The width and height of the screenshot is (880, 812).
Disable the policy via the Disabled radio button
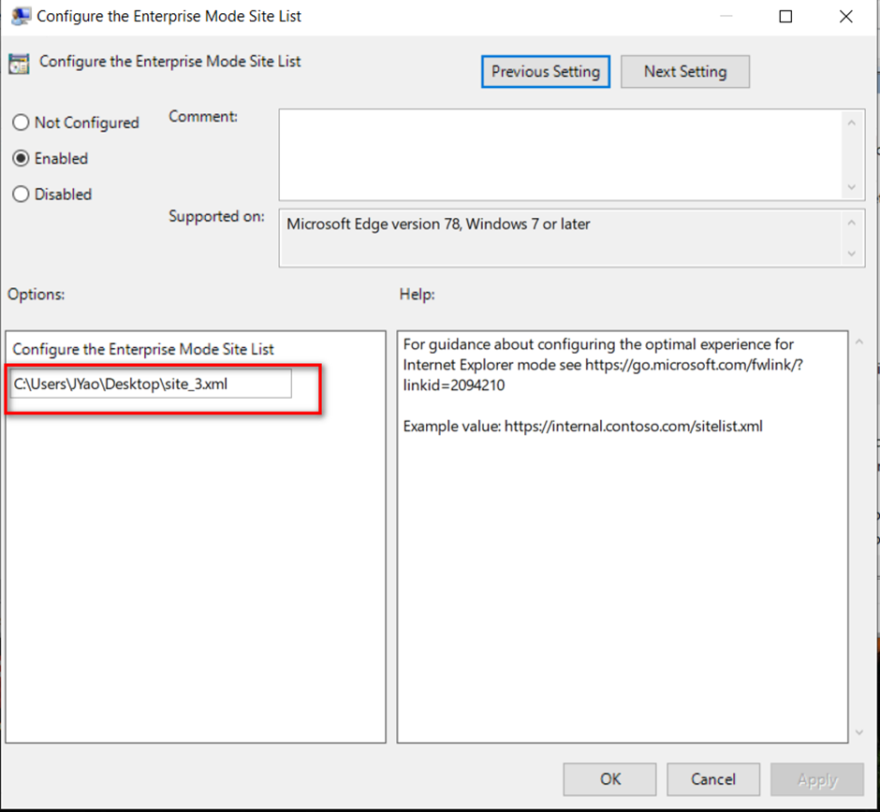coord(20,194)
